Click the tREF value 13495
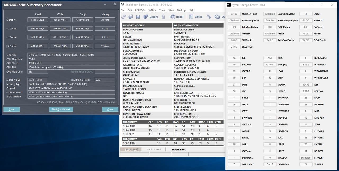339x171 pixels. tap(306, 85)
